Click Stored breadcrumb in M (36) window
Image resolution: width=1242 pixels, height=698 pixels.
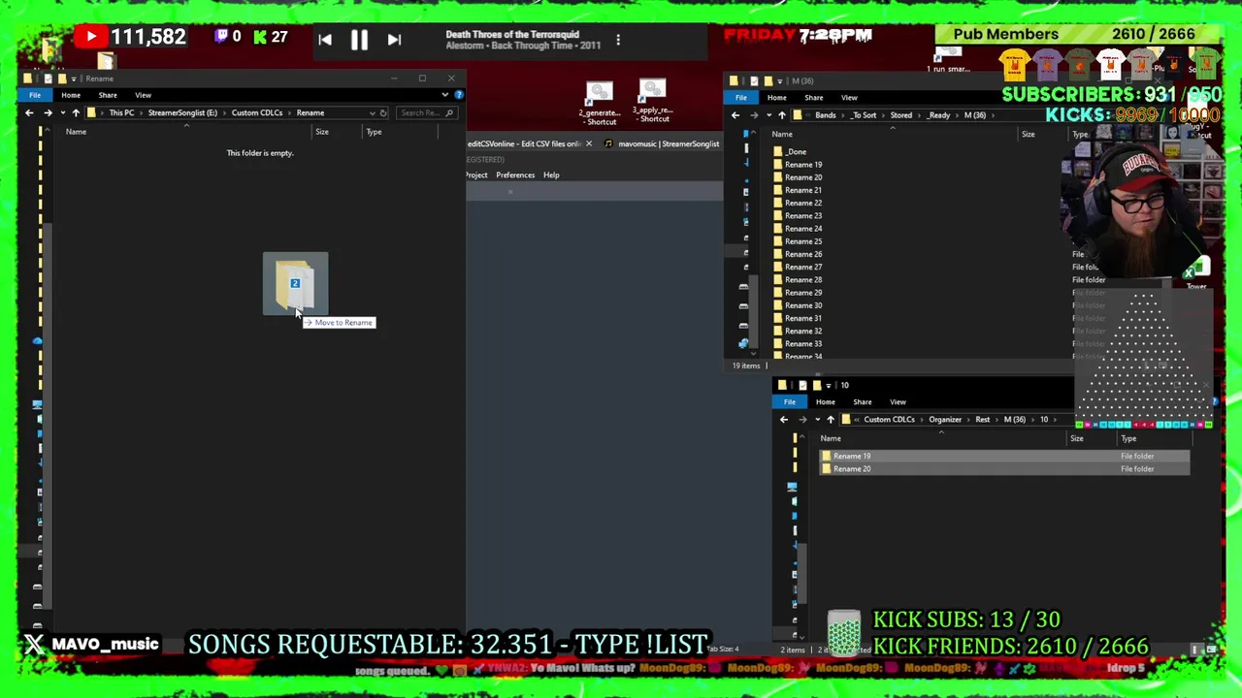point(901,115)
